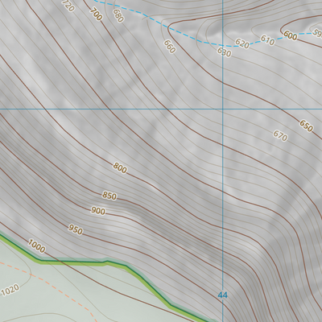Image resolution: width=322 pixels, height=322 pixels.
Task: Select the 670 contour label
Action: coord(280,136)
